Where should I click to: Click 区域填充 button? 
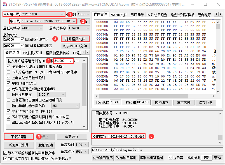point(162,103)
